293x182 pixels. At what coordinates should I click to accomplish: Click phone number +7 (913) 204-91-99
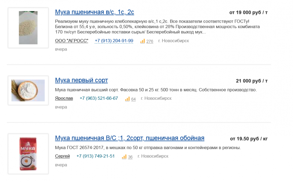point(114,41)
